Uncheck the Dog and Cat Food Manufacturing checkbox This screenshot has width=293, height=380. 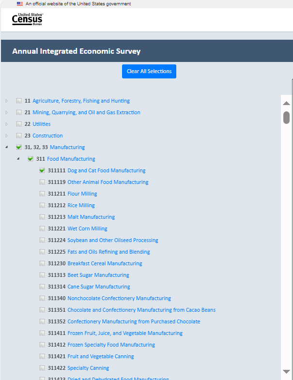click(42, 170)
